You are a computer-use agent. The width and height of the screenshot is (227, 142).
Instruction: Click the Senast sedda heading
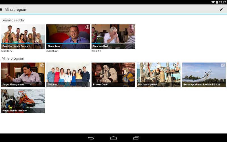(x=13, y=20)
